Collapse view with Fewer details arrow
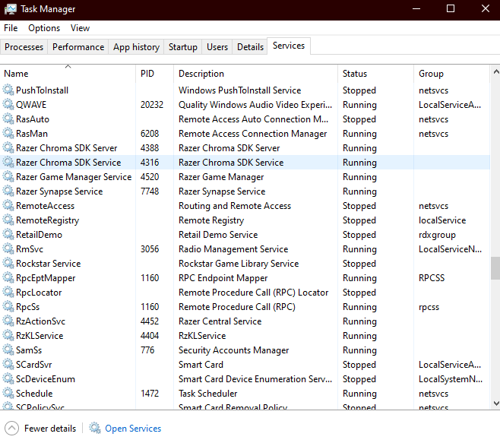 pos(12,429)
